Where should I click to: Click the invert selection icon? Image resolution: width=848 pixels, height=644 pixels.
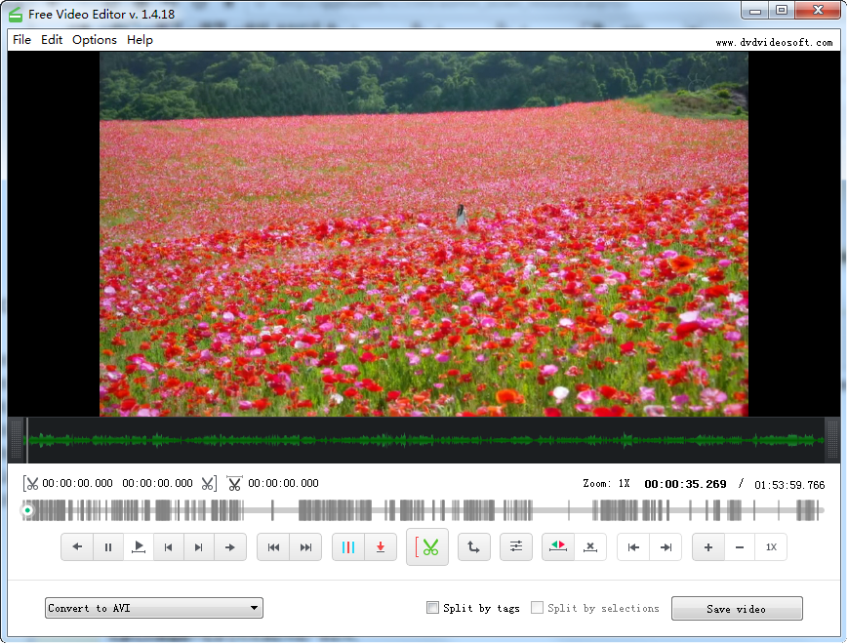[x=558, y=547]
